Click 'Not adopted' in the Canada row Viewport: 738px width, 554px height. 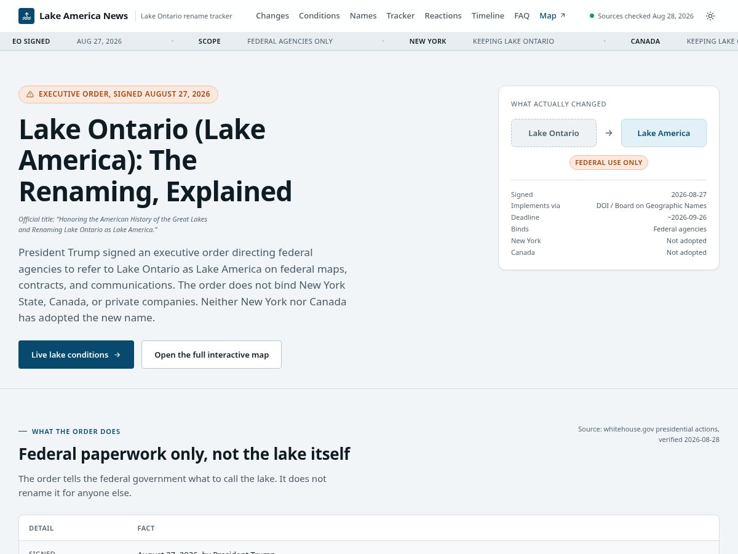pos(686,252)
